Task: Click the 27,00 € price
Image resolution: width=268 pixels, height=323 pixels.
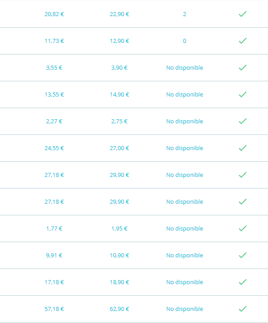Action: (119, 148)
